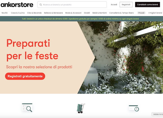163x118 pixels.
Task: Click the payment clock illustration icon
Action: [x=134, y=108]
